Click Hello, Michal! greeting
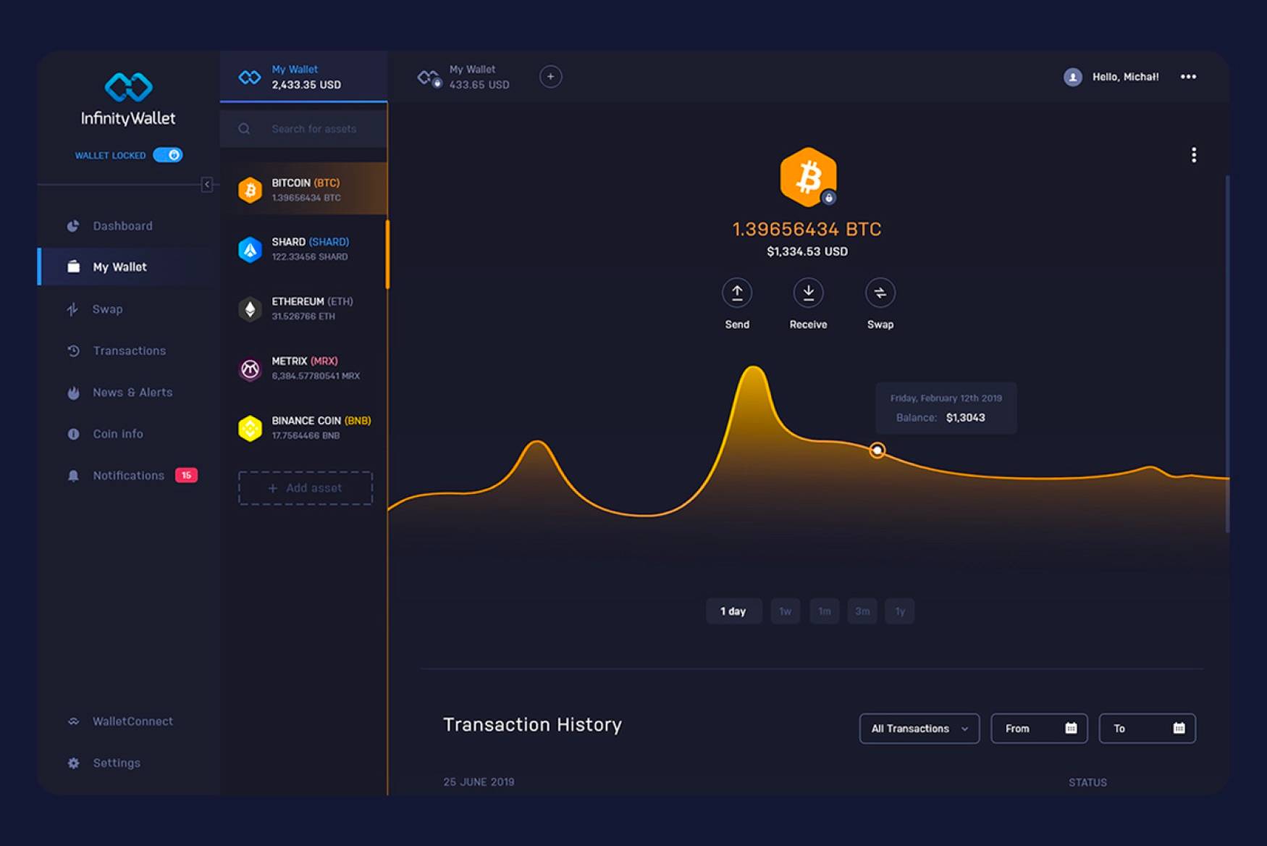The height and width of the screenshot is (846, 1267). (1126, 77)
